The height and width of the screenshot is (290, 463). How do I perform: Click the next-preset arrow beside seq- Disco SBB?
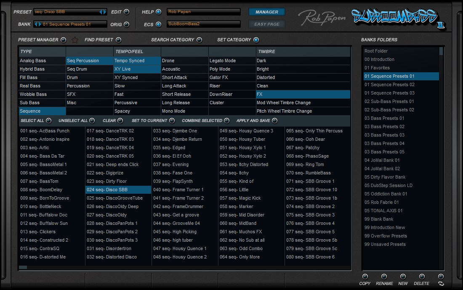104,12
